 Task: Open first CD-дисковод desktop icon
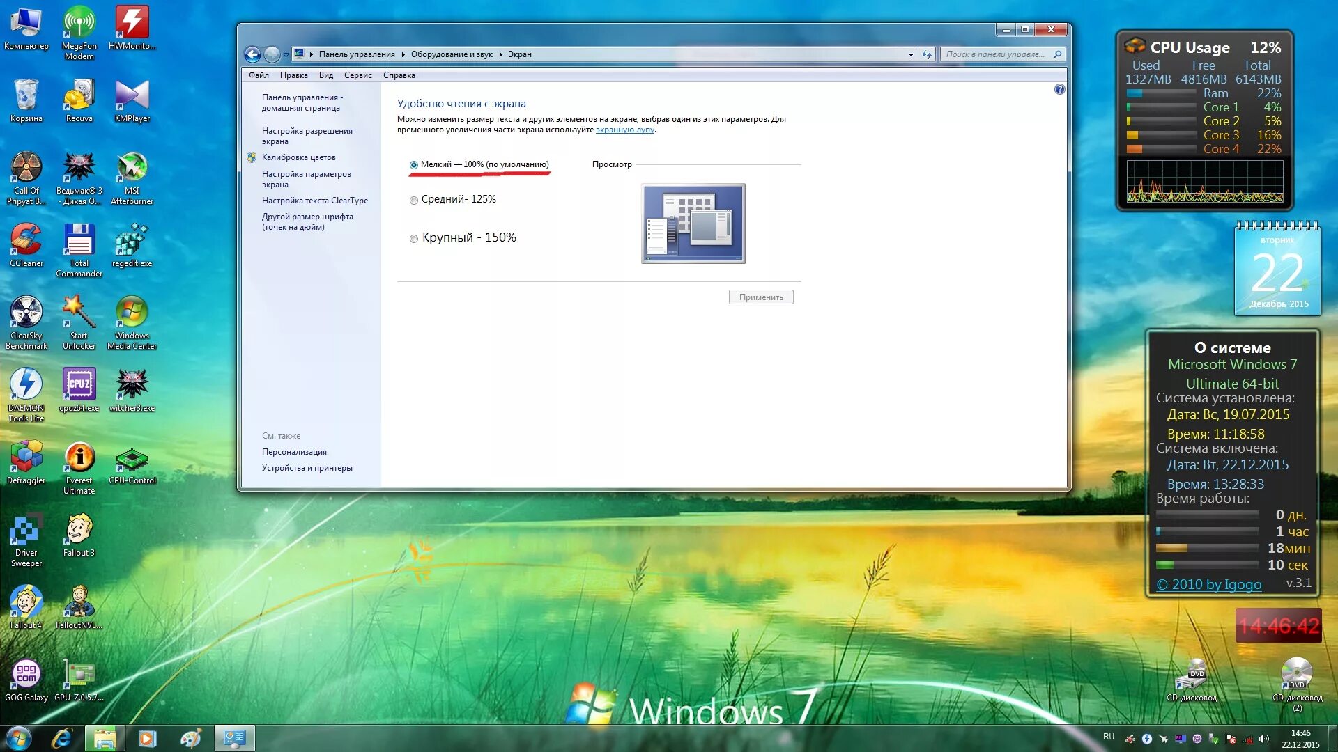click(1192, 680)
